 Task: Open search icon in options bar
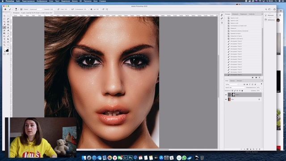click(266, 9)
